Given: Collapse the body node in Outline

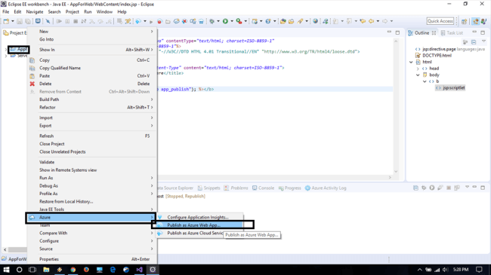Looking at the screenshot, I should coord(418,75).
